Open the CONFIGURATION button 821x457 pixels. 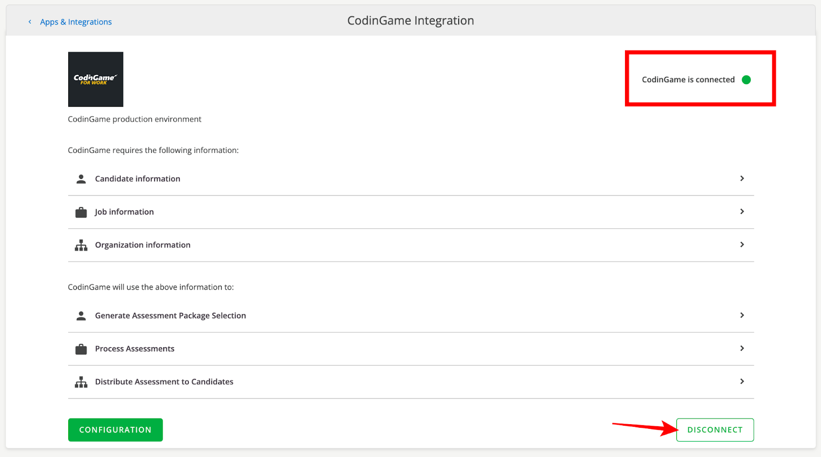[115, 430]
